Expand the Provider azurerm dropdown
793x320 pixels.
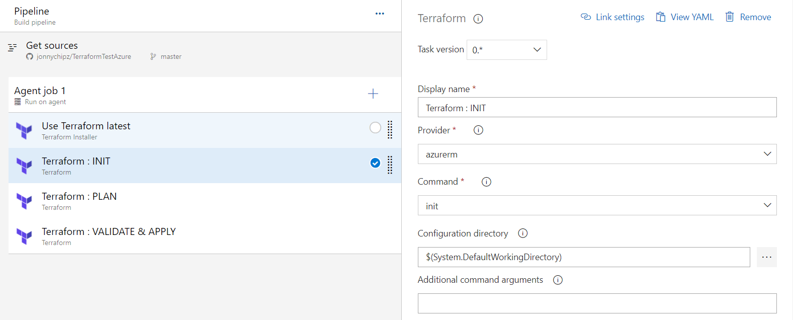[597, 154]
